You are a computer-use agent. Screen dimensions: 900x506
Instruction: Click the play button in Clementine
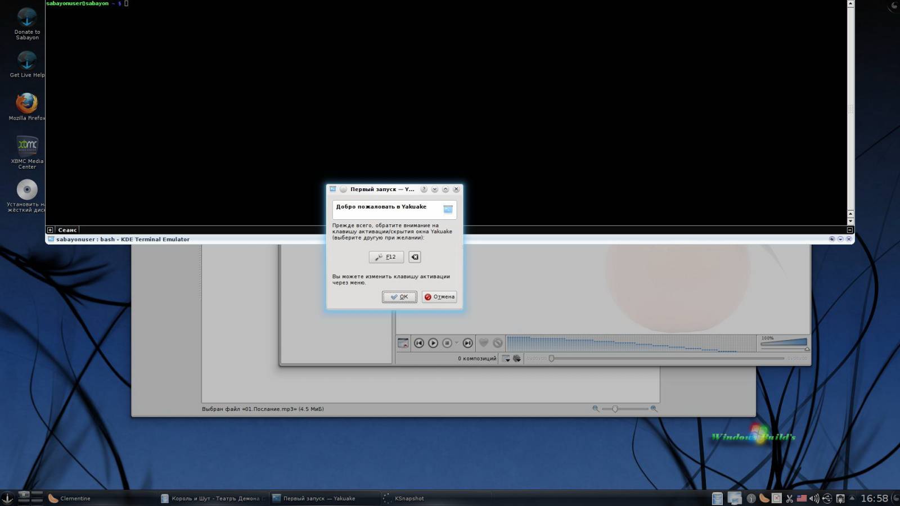coord(433,343)
